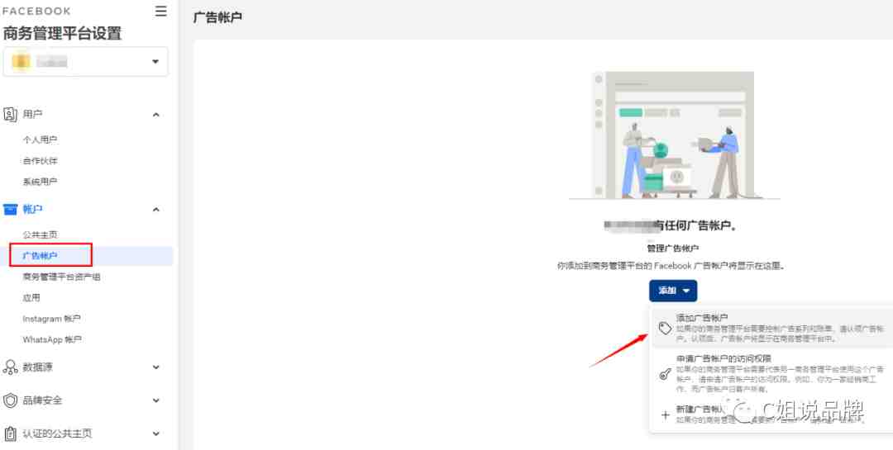Image resolution: width=893 pixels, height=450 pixels.
Task: Click the key icon beside 申请广告帐户的访问权限
Action: click(x=665, y=374)
